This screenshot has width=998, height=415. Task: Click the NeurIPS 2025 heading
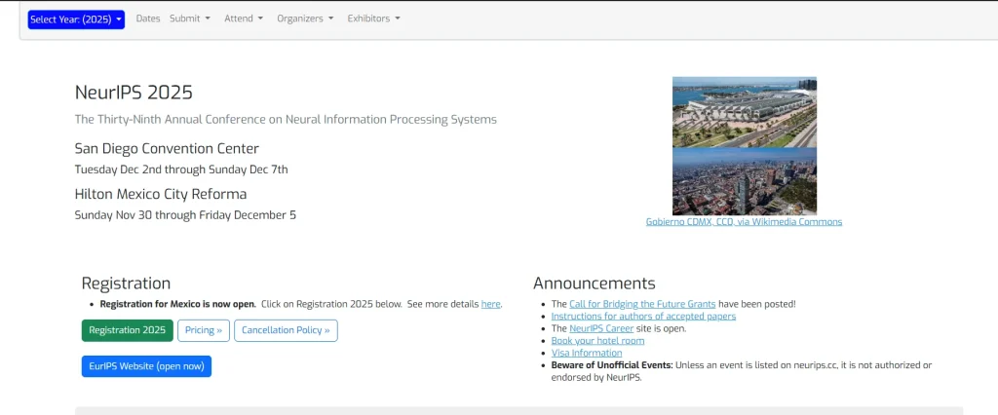134,93
